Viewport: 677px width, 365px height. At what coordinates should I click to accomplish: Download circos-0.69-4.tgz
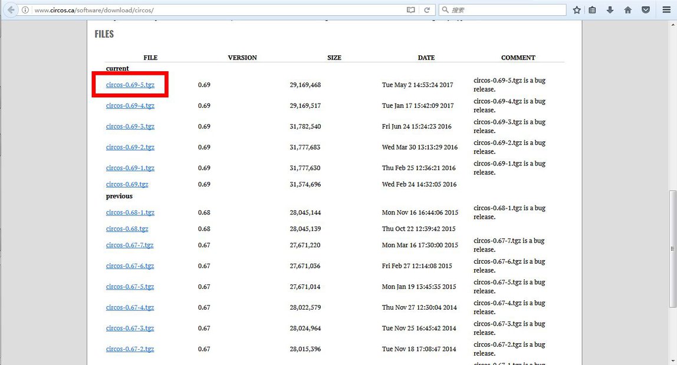(x=130, y=105)
